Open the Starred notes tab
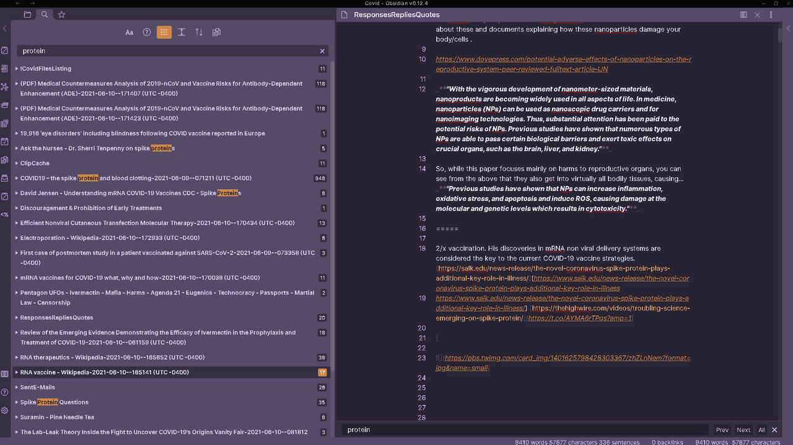 [x=61, y=14]
